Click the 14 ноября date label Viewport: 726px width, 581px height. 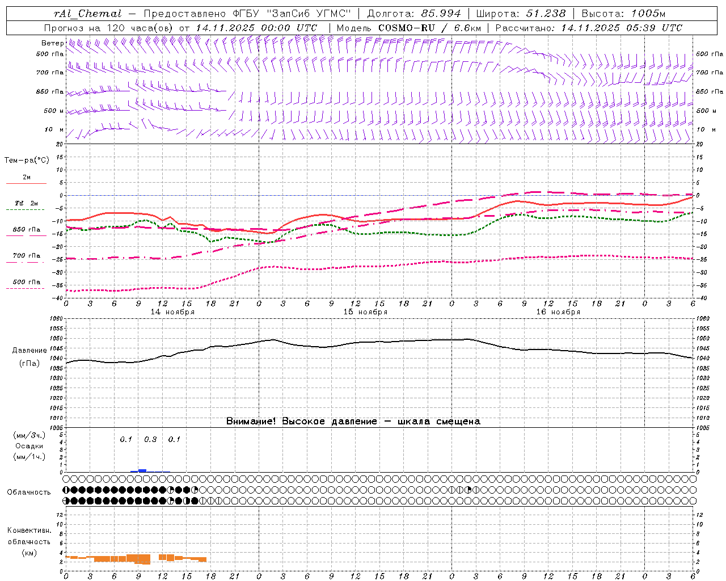(172, 312)
